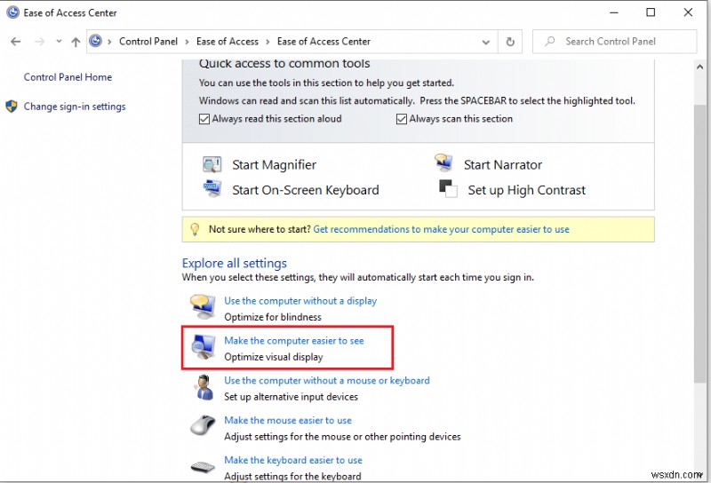
Task: Click the mouse icon beside mouse settings
Action: 203,426
